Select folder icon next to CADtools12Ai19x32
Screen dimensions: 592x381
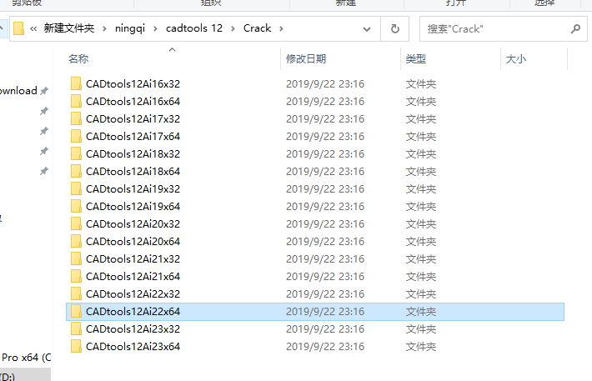(x=76, y=188)
